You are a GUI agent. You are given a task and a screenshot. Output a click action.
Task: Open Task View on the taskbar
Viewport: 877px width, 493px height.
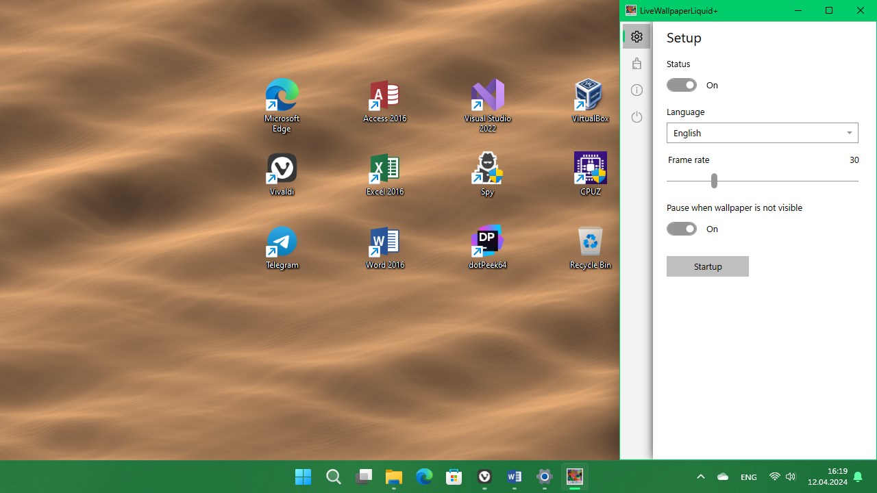tap(363, 477)
